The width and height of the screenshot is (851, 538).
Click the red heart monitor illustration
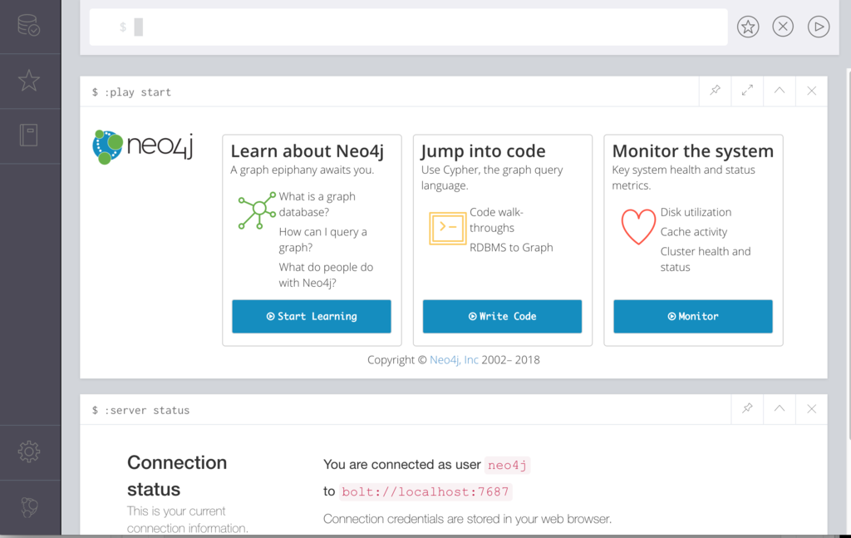coord(638,226)
